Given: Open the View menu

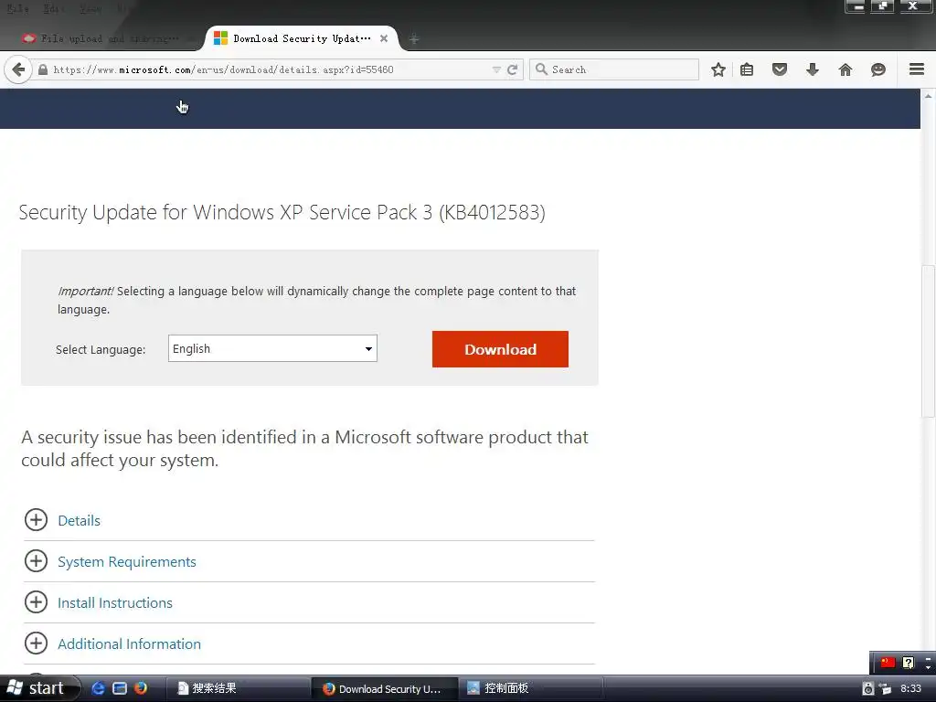Looking at the screenshot, I should click(90, 9).
